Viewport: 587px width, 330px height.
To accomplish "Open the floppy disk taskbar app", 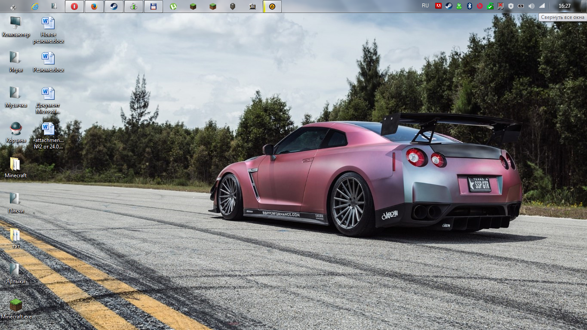I will pyautogui.click(x=153, y=6).
